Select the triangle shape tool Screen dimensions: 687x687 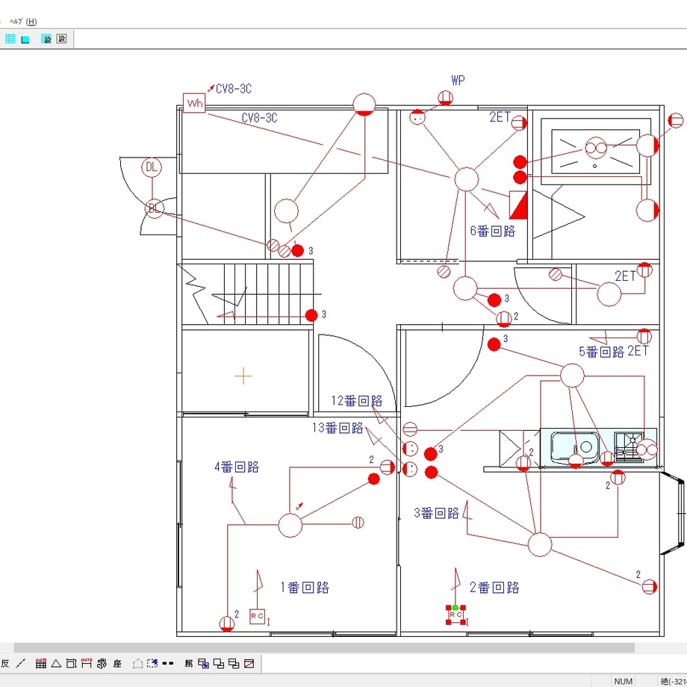56,663
